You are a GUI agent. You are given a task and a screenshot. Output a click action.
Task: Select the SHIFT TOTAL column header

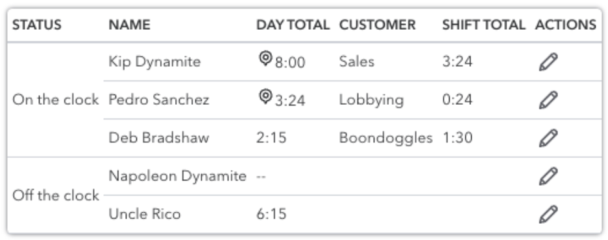(x=483, y=25)
